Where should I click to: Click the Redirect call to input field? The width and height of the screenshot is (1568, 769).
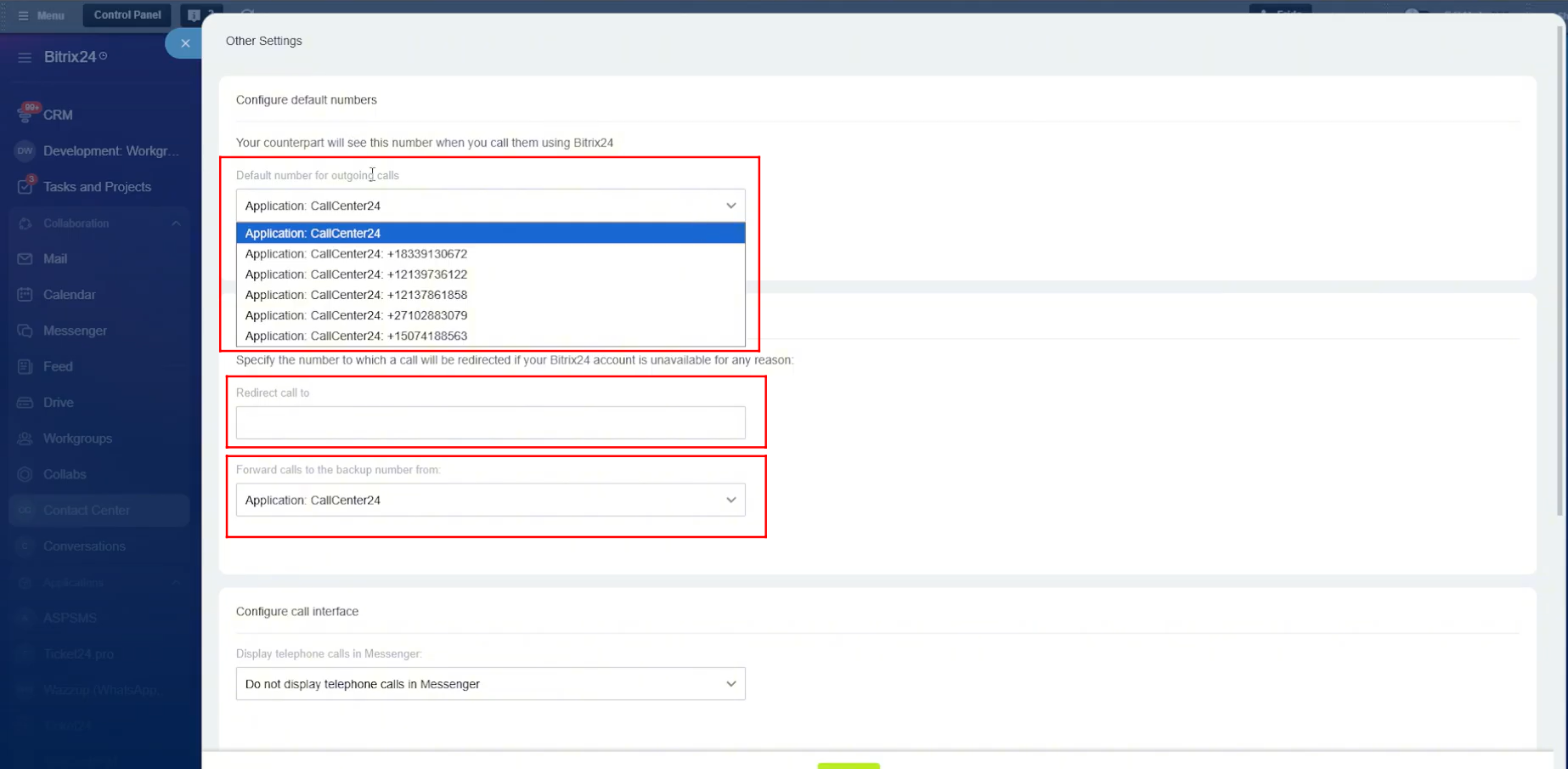tap(490, 423)
